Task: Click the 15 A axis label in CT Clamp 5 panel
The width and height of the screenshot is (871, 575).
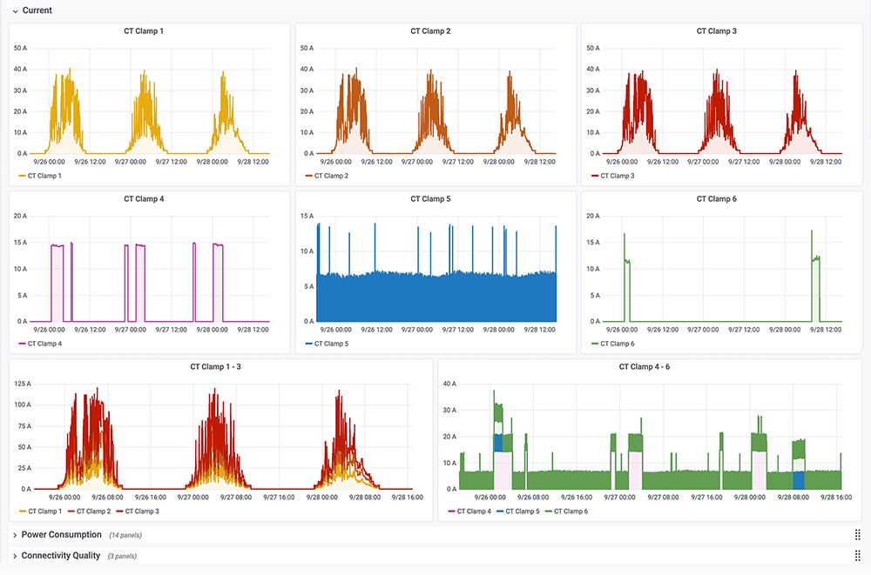Action: (x=307, y=216)
